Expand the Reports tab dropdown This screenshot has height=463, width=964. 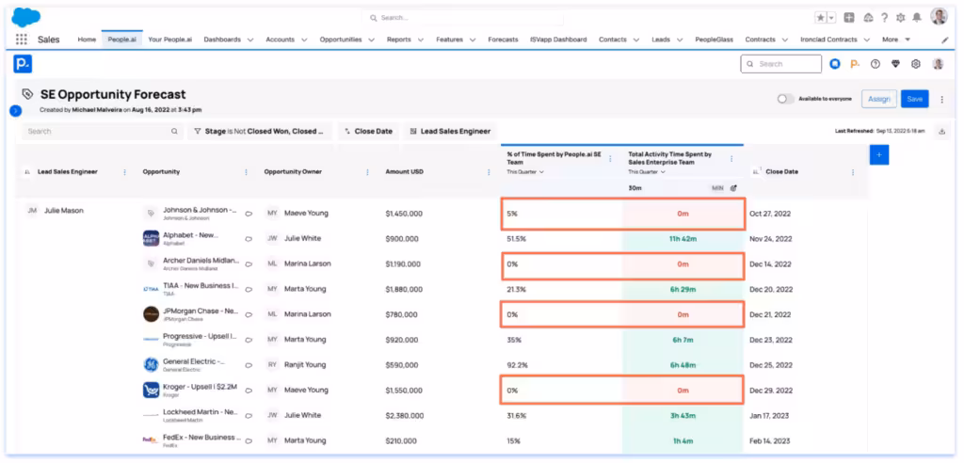[421, 40]
